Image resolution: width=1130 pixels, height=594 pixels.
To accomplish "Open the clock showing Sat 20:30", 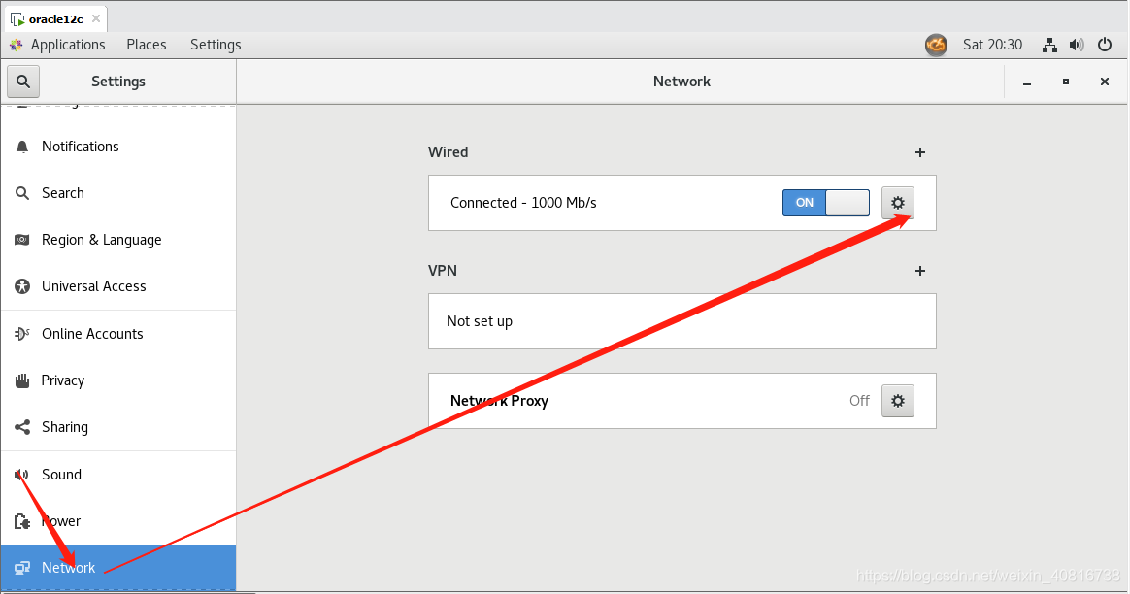I will [x=992, y=45].
